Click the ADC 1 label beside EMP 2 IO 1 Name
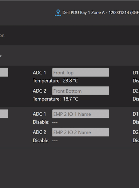Image resolution: width=139 pixels, height=188 pixels. pos(39,114)
